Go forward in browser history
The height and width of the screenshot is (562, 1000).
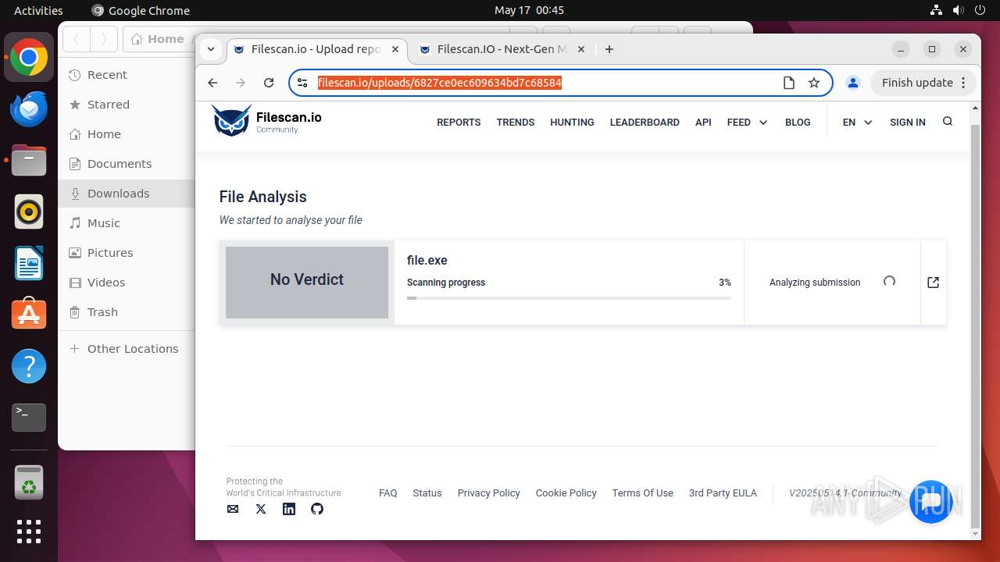coord(241,83)
